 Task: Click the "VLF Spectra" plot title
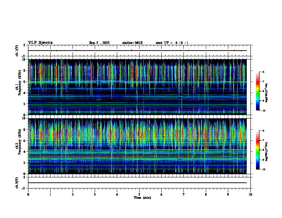tap(40, 43)
